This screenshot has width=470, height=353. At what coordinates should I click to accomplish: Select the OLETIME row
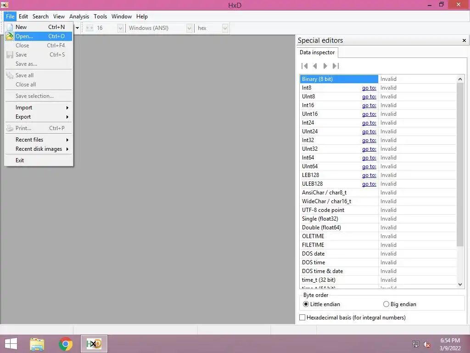point(378,236)
